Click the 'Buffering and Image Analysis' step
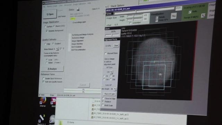 (83, 34)
